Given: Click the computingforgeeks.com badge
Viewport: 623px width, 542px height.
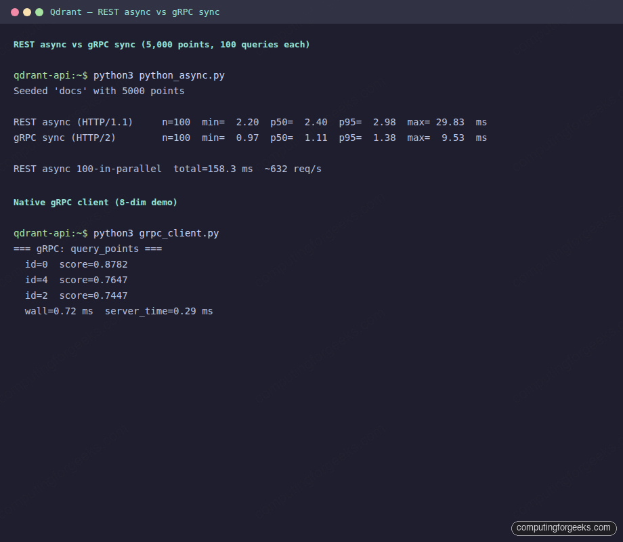Looking at the screenshot, I should (x=564, y=528).
